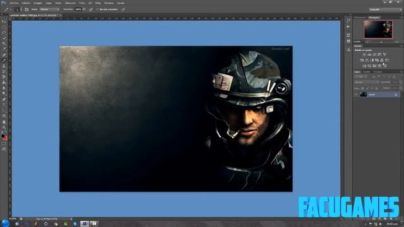Select the Crop tool
404x227 pixels.
pyautogui.click(x=4, y=44)
